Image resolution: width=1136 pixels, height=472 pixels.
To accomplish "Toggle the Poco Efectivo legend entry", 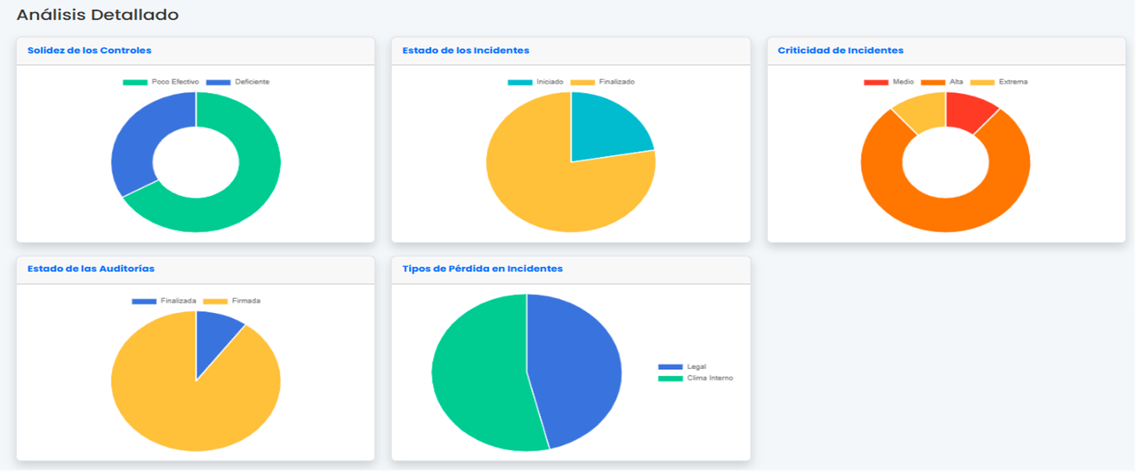I will (161, 82).
